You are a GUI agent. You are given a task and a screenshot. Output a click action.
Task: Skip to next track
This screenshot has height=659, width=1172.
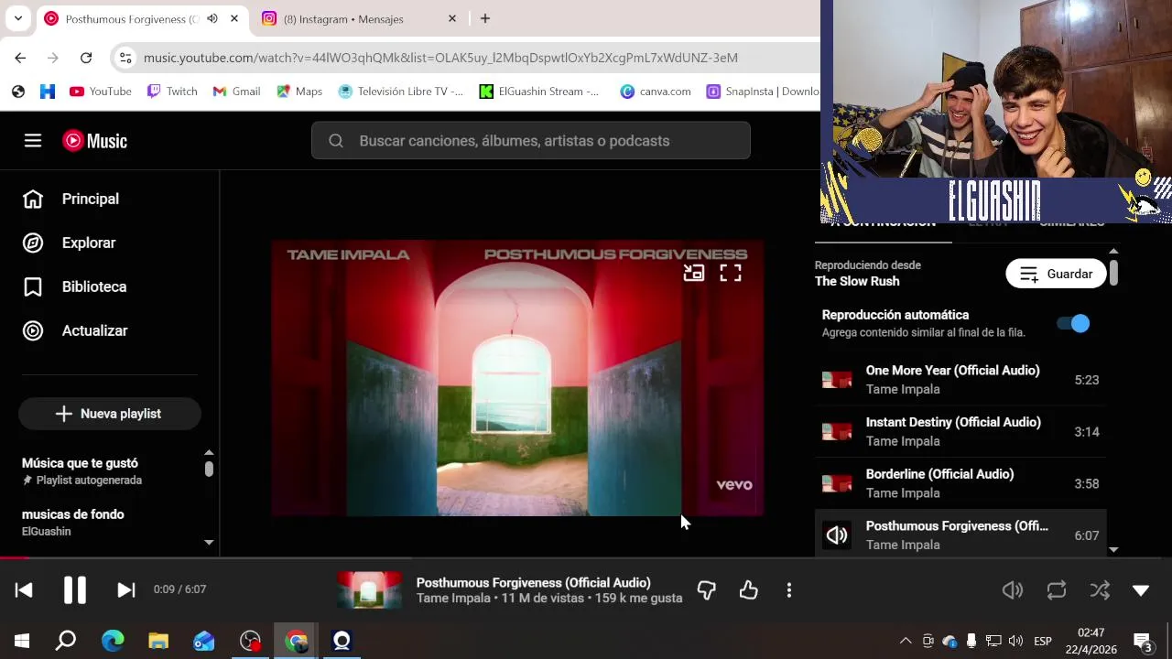(x=126, y=590)
